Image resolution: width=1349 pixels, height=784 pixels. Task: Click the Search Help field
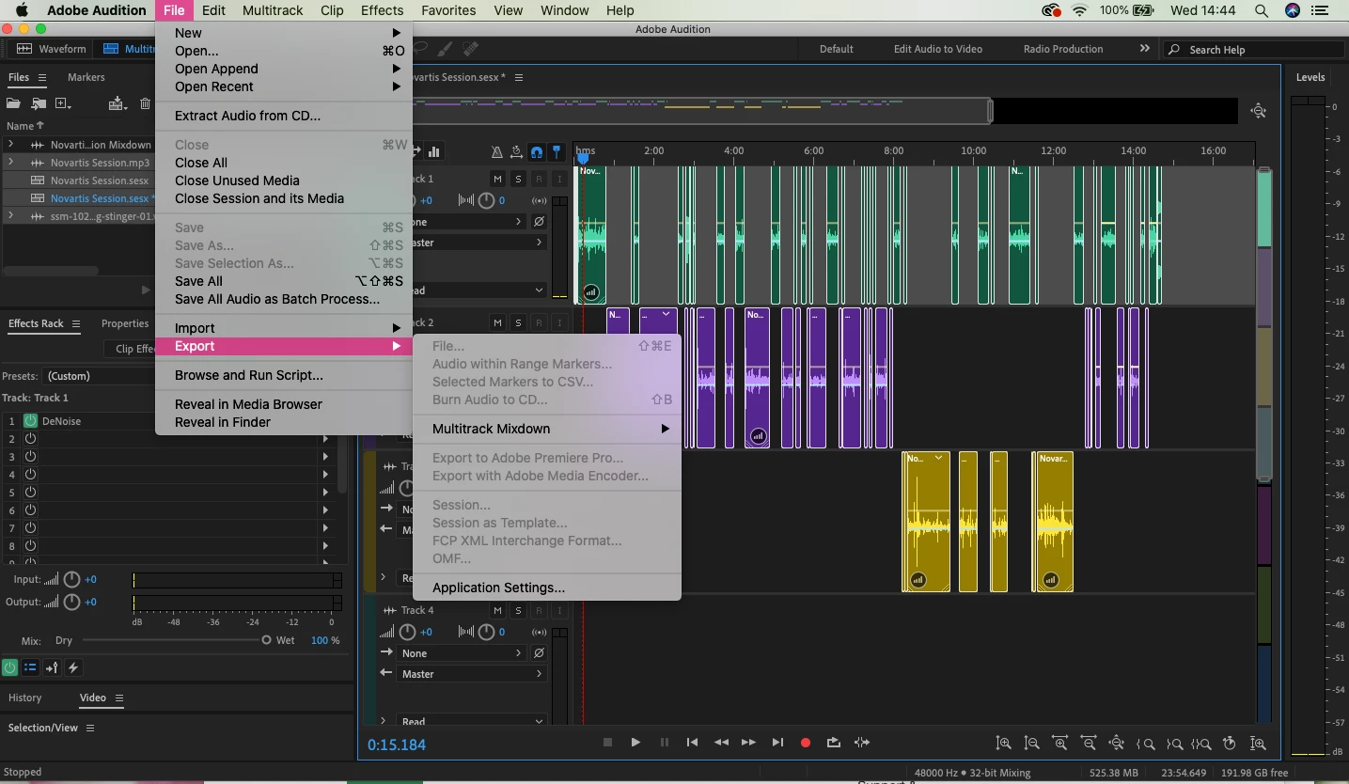tap(1255, 50)
